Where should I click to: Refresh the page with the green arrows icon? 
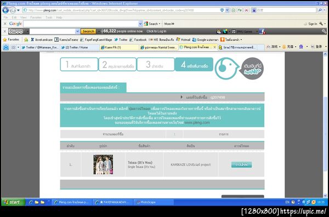point(240,10)
